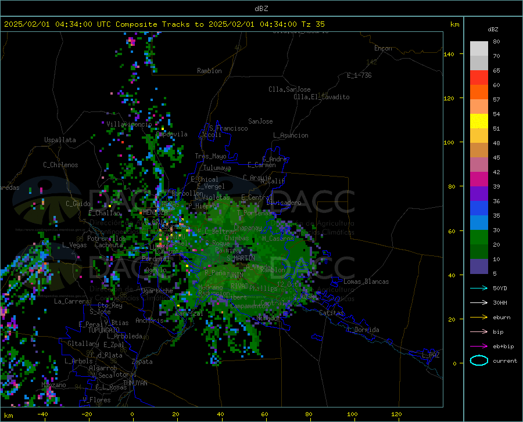Click the Divisadero map label
The width and height of the screenshot is (523, 422).
pyautogui.click(x=284, y=203)
